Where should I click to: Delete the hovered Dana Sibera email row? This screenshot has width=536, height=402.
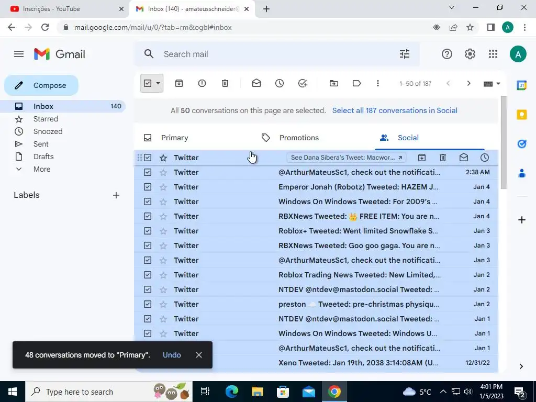tap(443, 158)
